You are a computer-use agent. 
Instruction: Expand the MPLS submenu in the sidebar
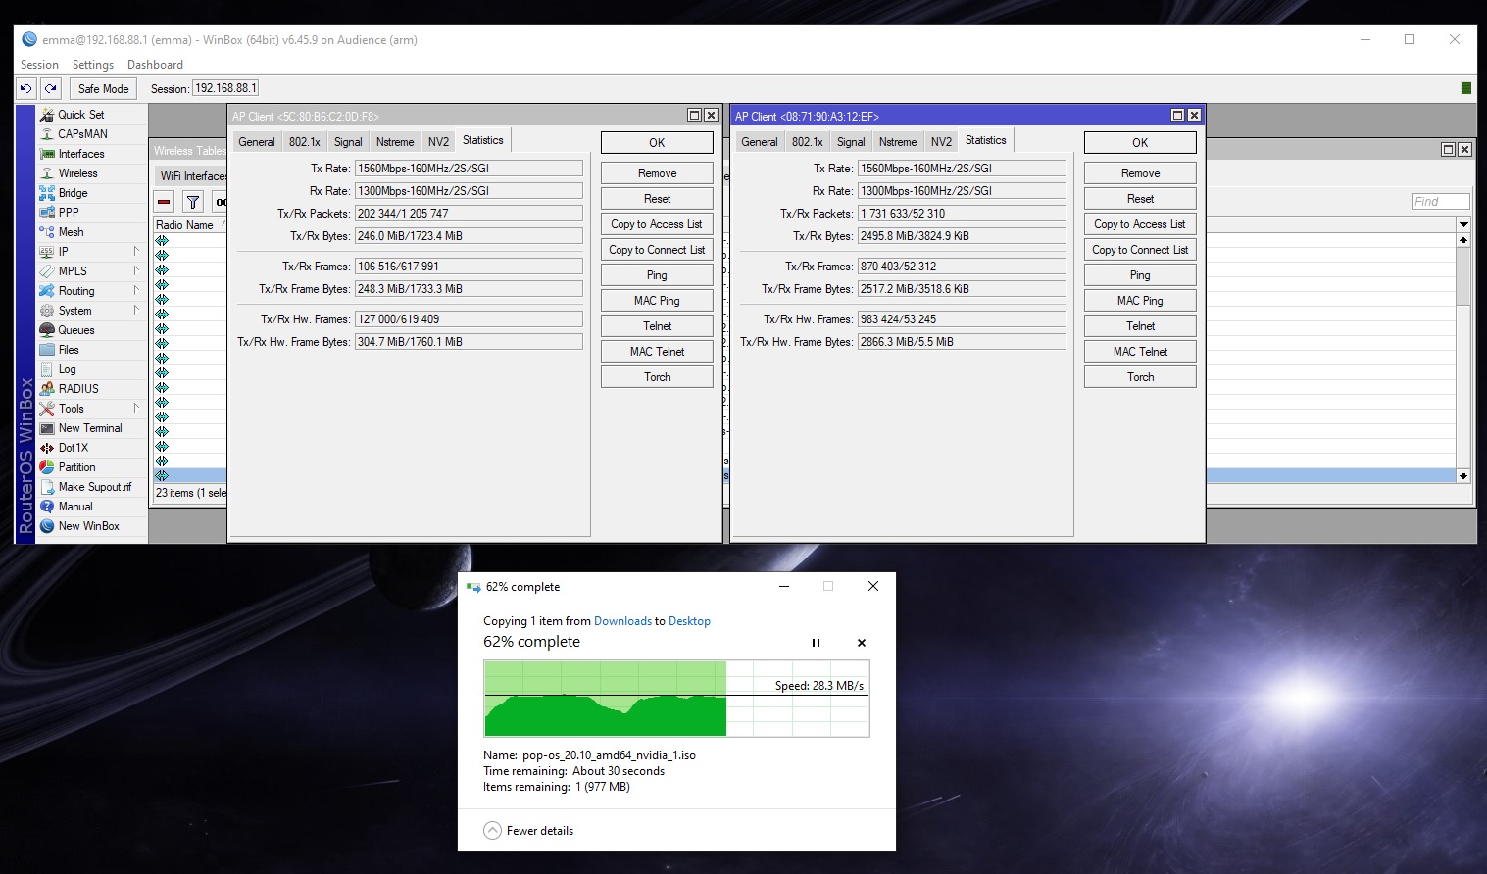136,271
